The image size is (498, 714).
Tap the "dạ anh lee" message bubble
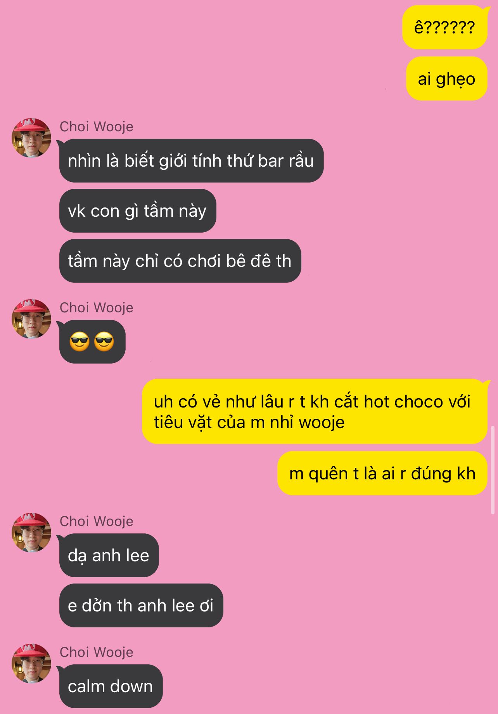109,556
